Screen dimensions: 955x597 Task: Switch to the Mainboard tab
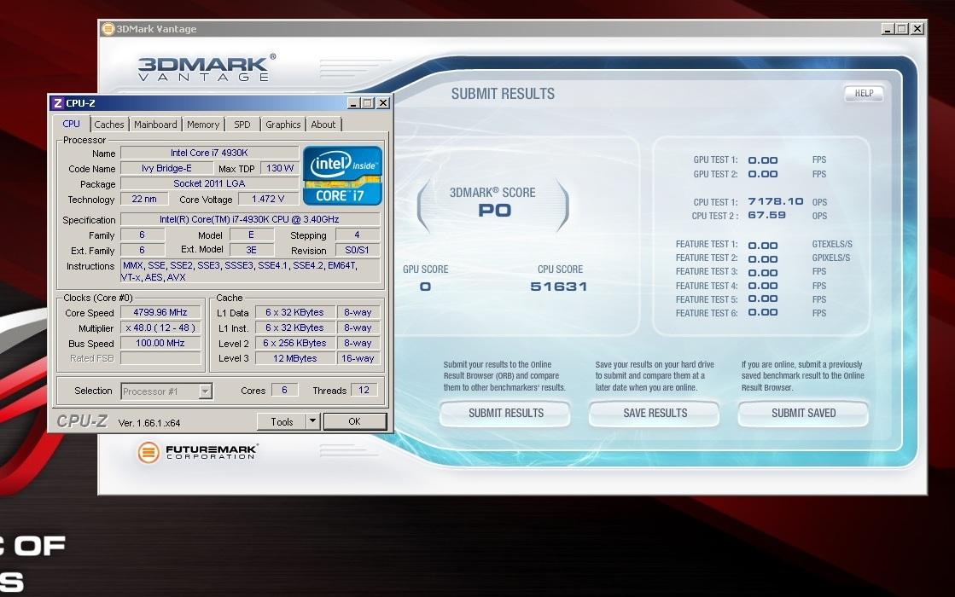click(x=155, y=125)
